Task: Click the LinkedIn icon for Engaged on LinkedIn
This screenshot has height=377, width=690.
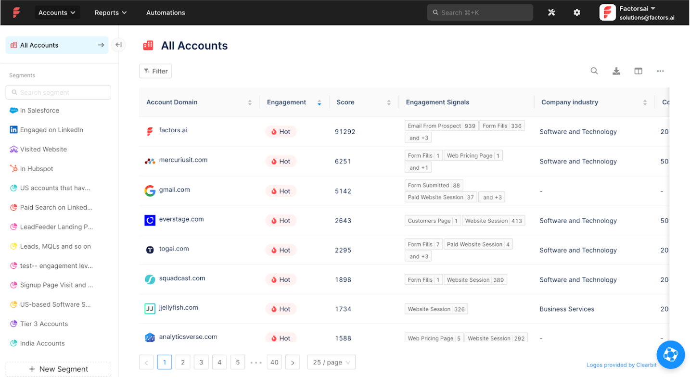Action: pyautogui.click(x=13, y=129)
